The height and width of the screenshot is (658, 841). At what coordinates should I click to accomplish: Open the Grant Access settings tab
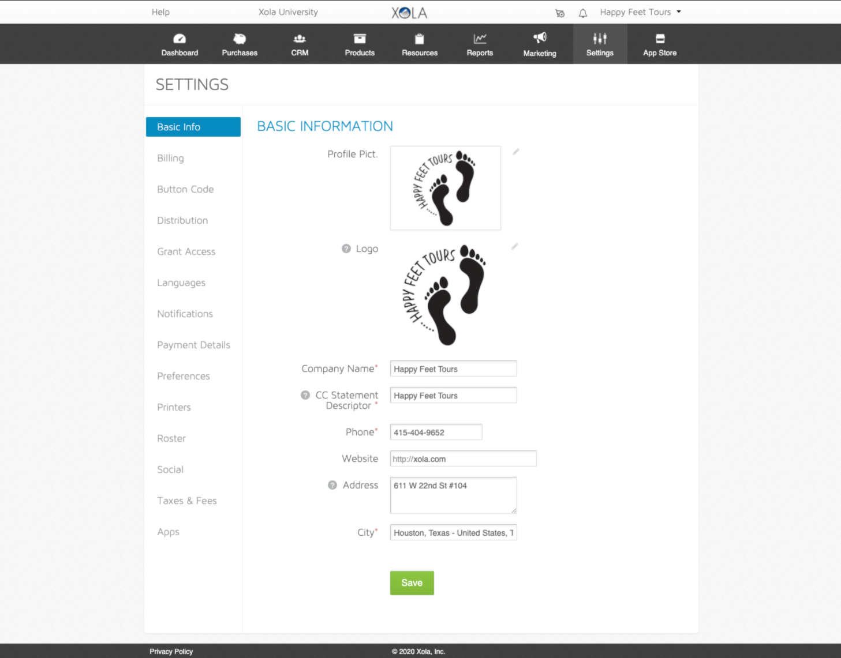[186, 251]
